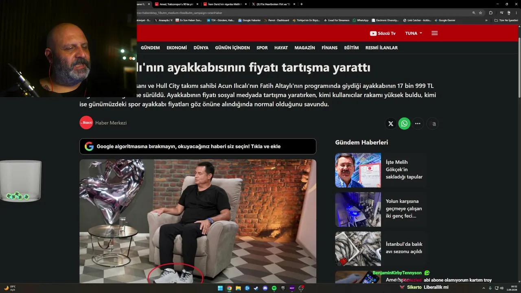The height and width of the screenshot is (293, 521).
Task: Switch to 'Amed, Trabzonspor'u 90'da' browser tab
Action: click(176, 4)
